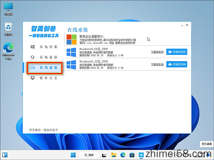Launch Edge from the taskbar

pyautogui.click(x=123, y=155)
